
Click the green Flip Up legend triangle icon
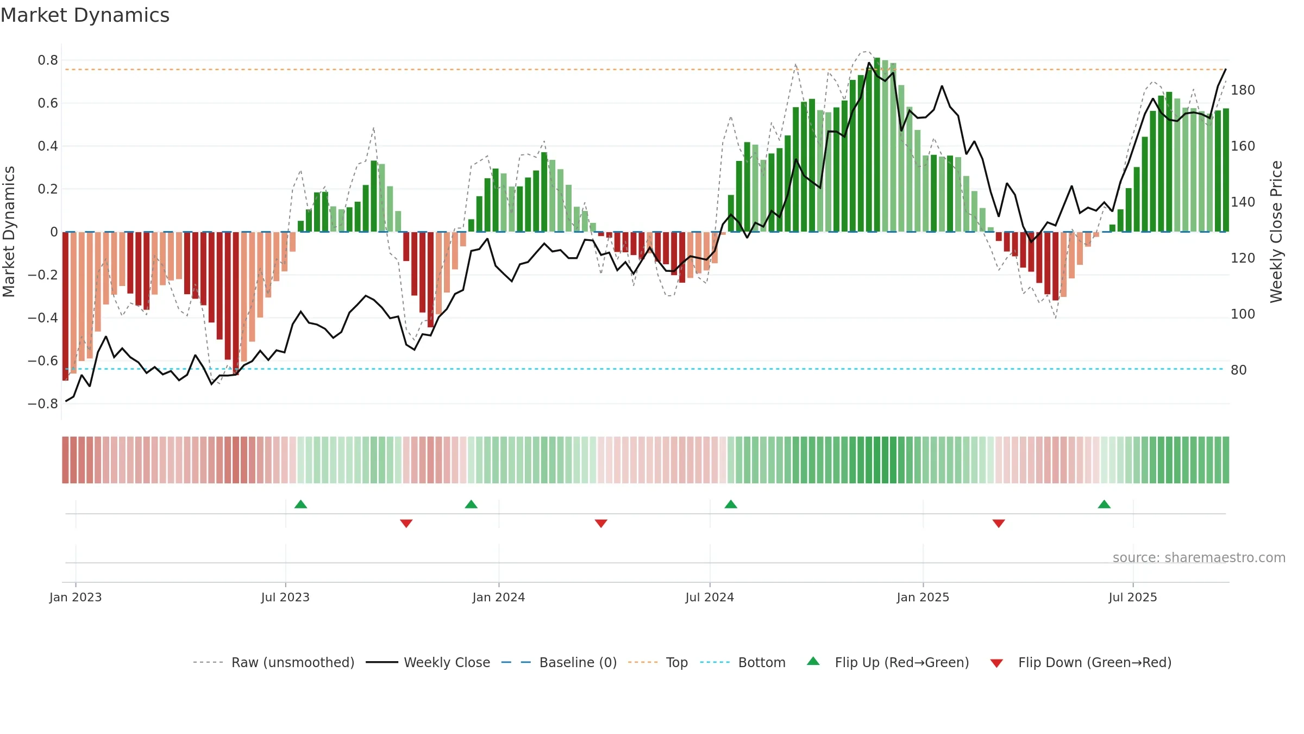click(x=813, y=661)
